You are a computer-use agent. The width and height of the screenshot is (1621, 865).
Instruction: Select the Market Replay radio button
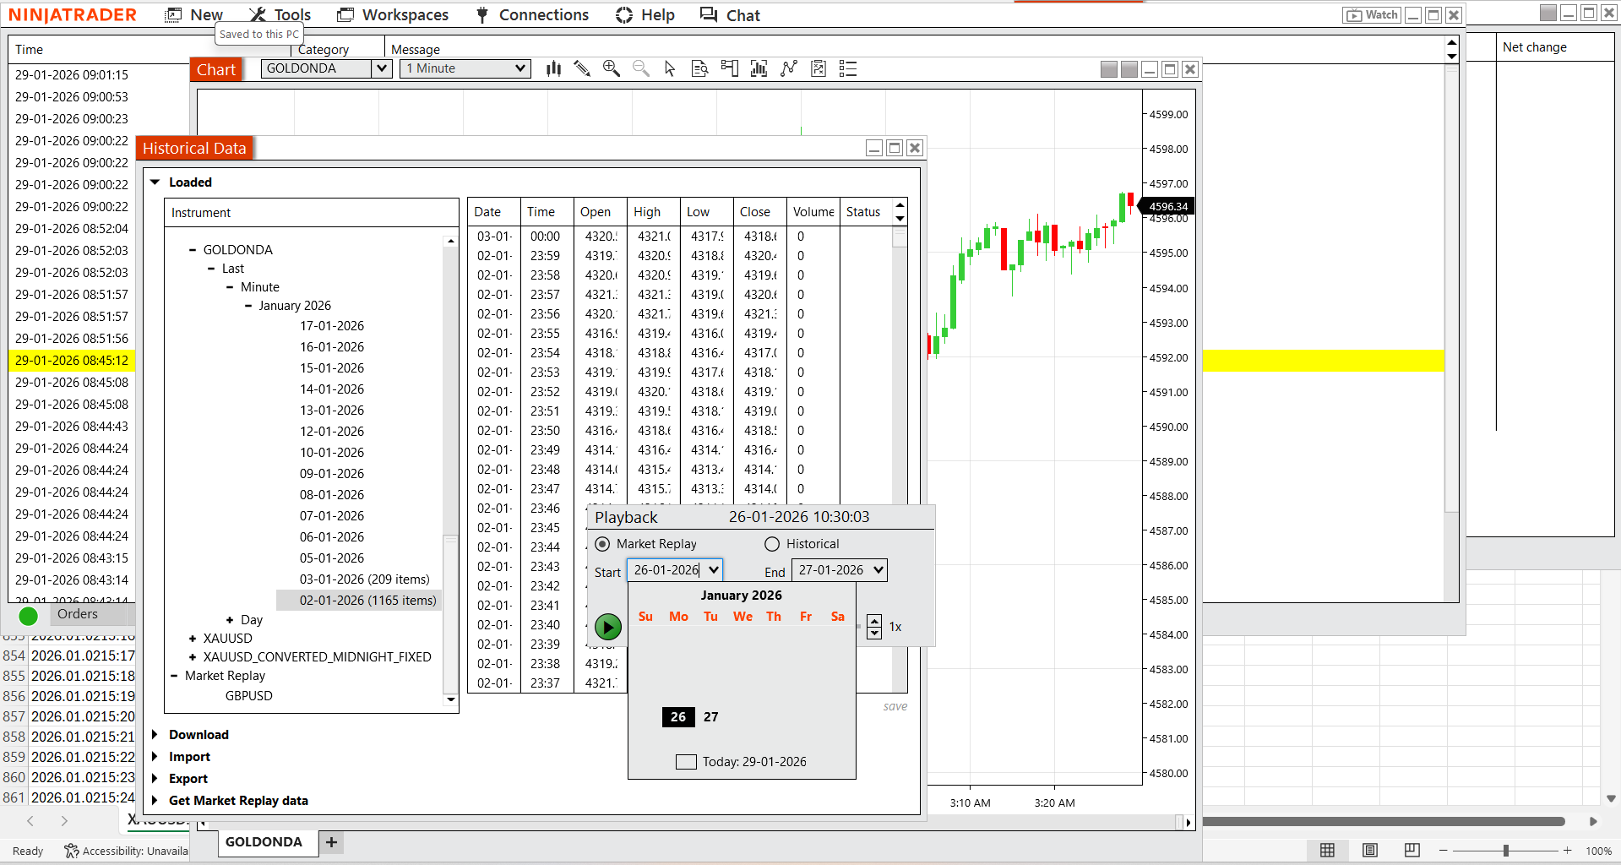click(x=602, y=544)
